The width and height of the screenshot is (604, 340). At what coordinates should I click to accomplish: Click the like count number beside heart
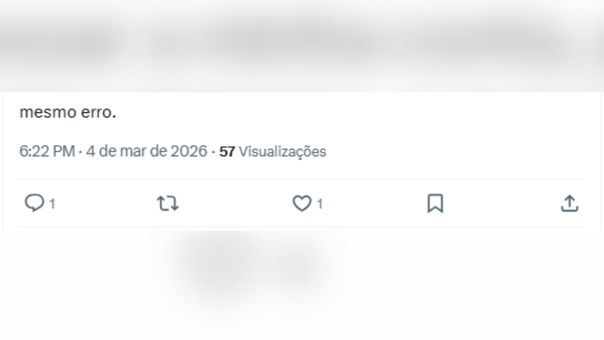320,204
